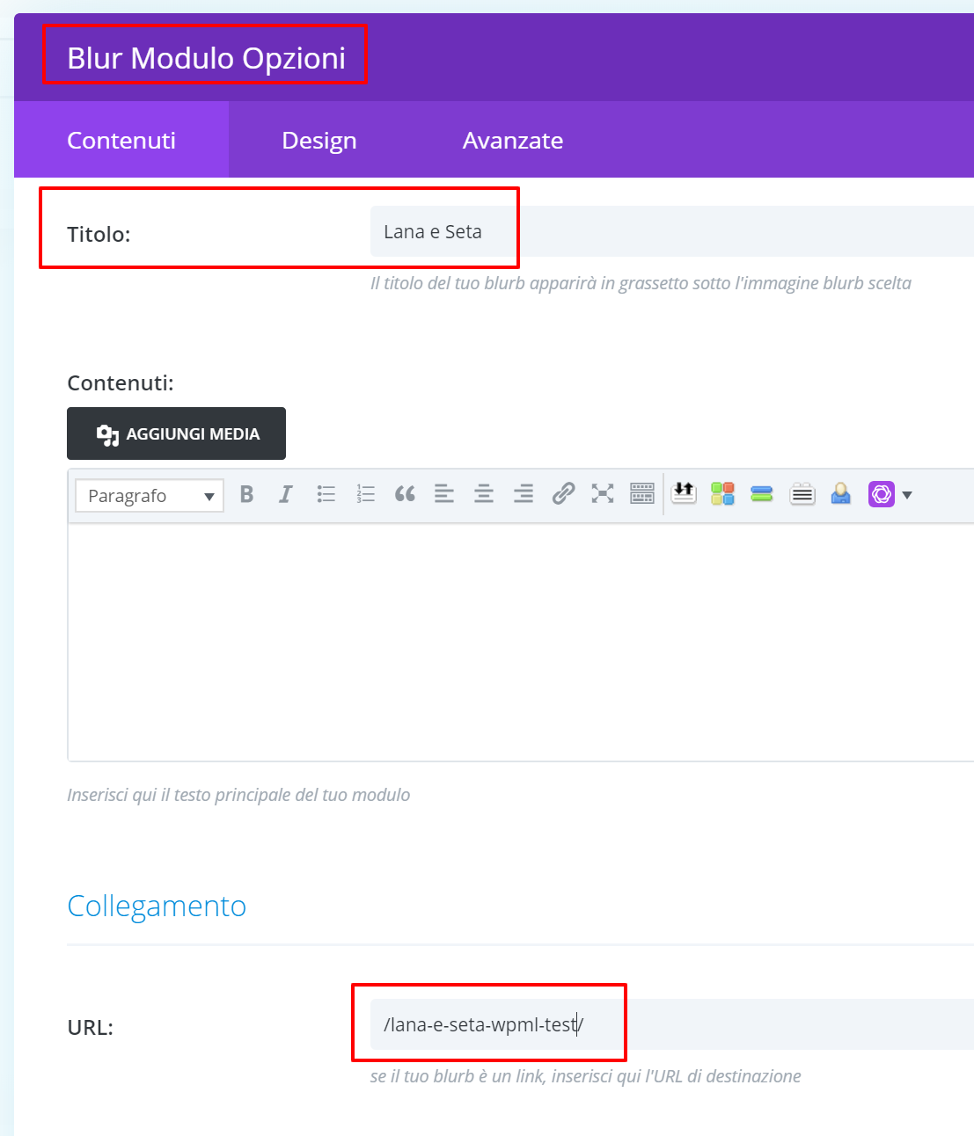Viewport: 974px width, 1136px height.
Task: Align text to the left
Action: [x=444, y=494]
